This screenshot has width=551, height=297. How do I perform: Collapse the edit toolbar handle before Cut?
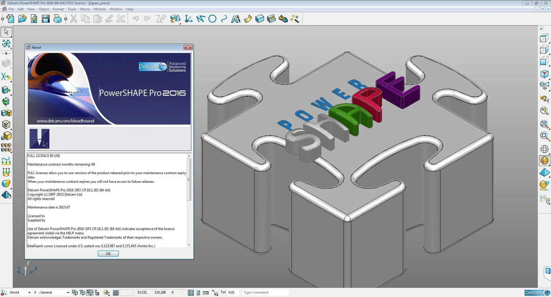(x=66, y=19)
